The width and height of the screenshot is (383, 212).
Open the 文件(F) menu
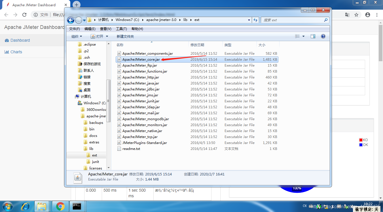(x=75, y=29)
